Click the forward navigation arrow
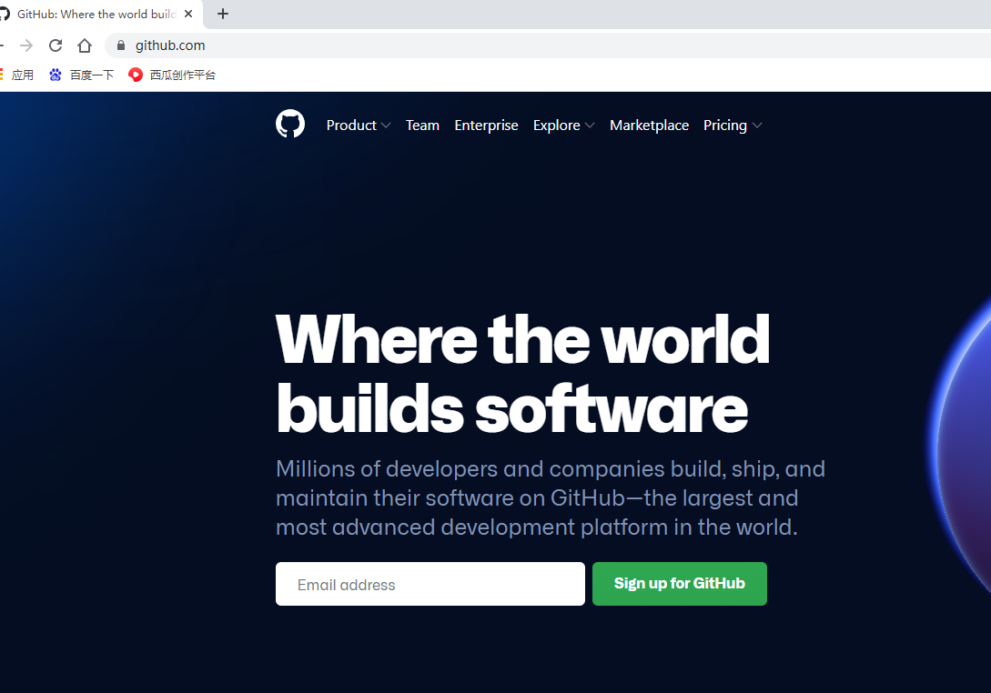This screenshot has width=991, height=693. 25,45
